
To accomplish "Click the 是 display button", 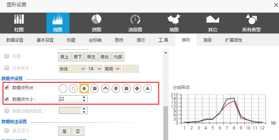I will [64, 131].
